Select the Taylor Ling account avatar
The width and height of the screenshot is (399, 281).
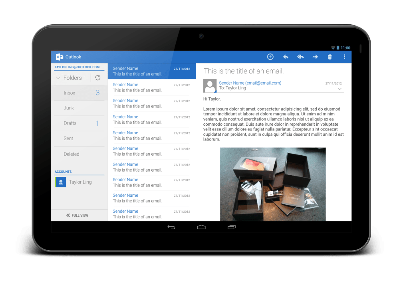pos(60,182)
